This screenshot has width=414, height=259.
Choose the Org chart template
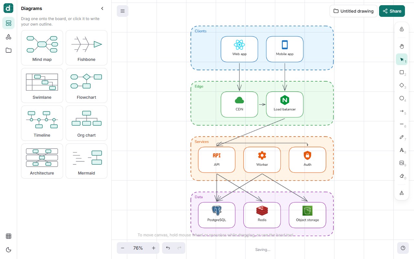coord(86,123)
